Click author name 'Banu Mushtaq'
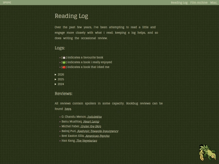This screenshot has width=219, height=164. pos(72,121)
